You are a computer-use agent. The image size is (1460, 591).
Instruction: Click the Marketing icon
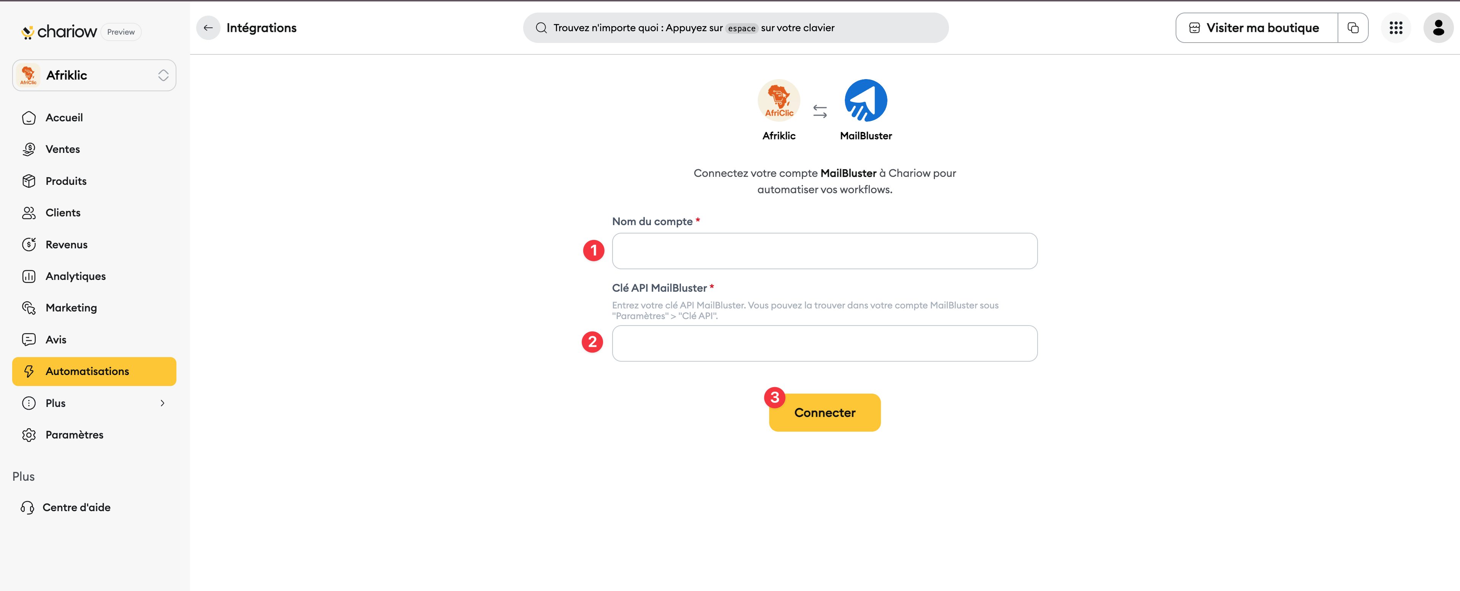click(x=29, y=307)
